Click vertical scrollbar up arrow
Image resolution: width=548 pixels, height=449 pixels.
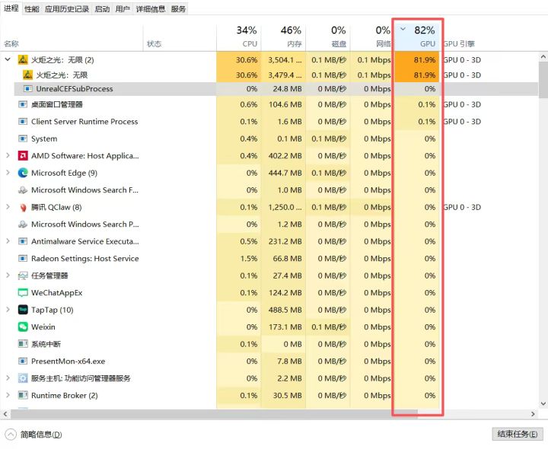pos(543,56)
